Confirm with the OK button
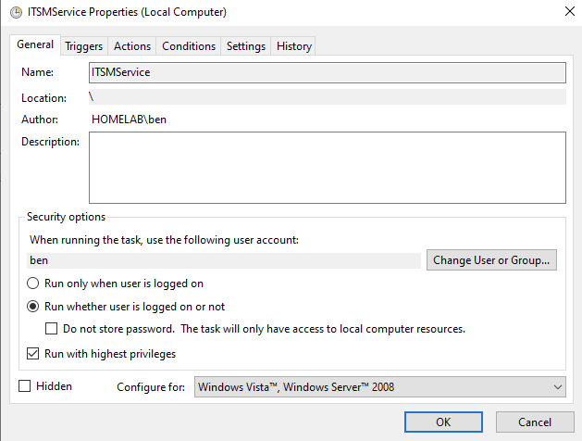The width and height of the screenshot is (582, 441). pyautogui.click(x=443, y=422)
